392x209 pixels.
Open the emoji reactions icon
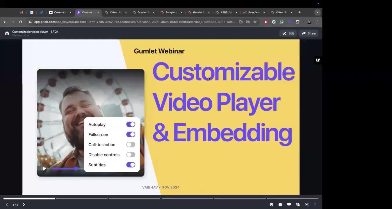coord(271,205)
